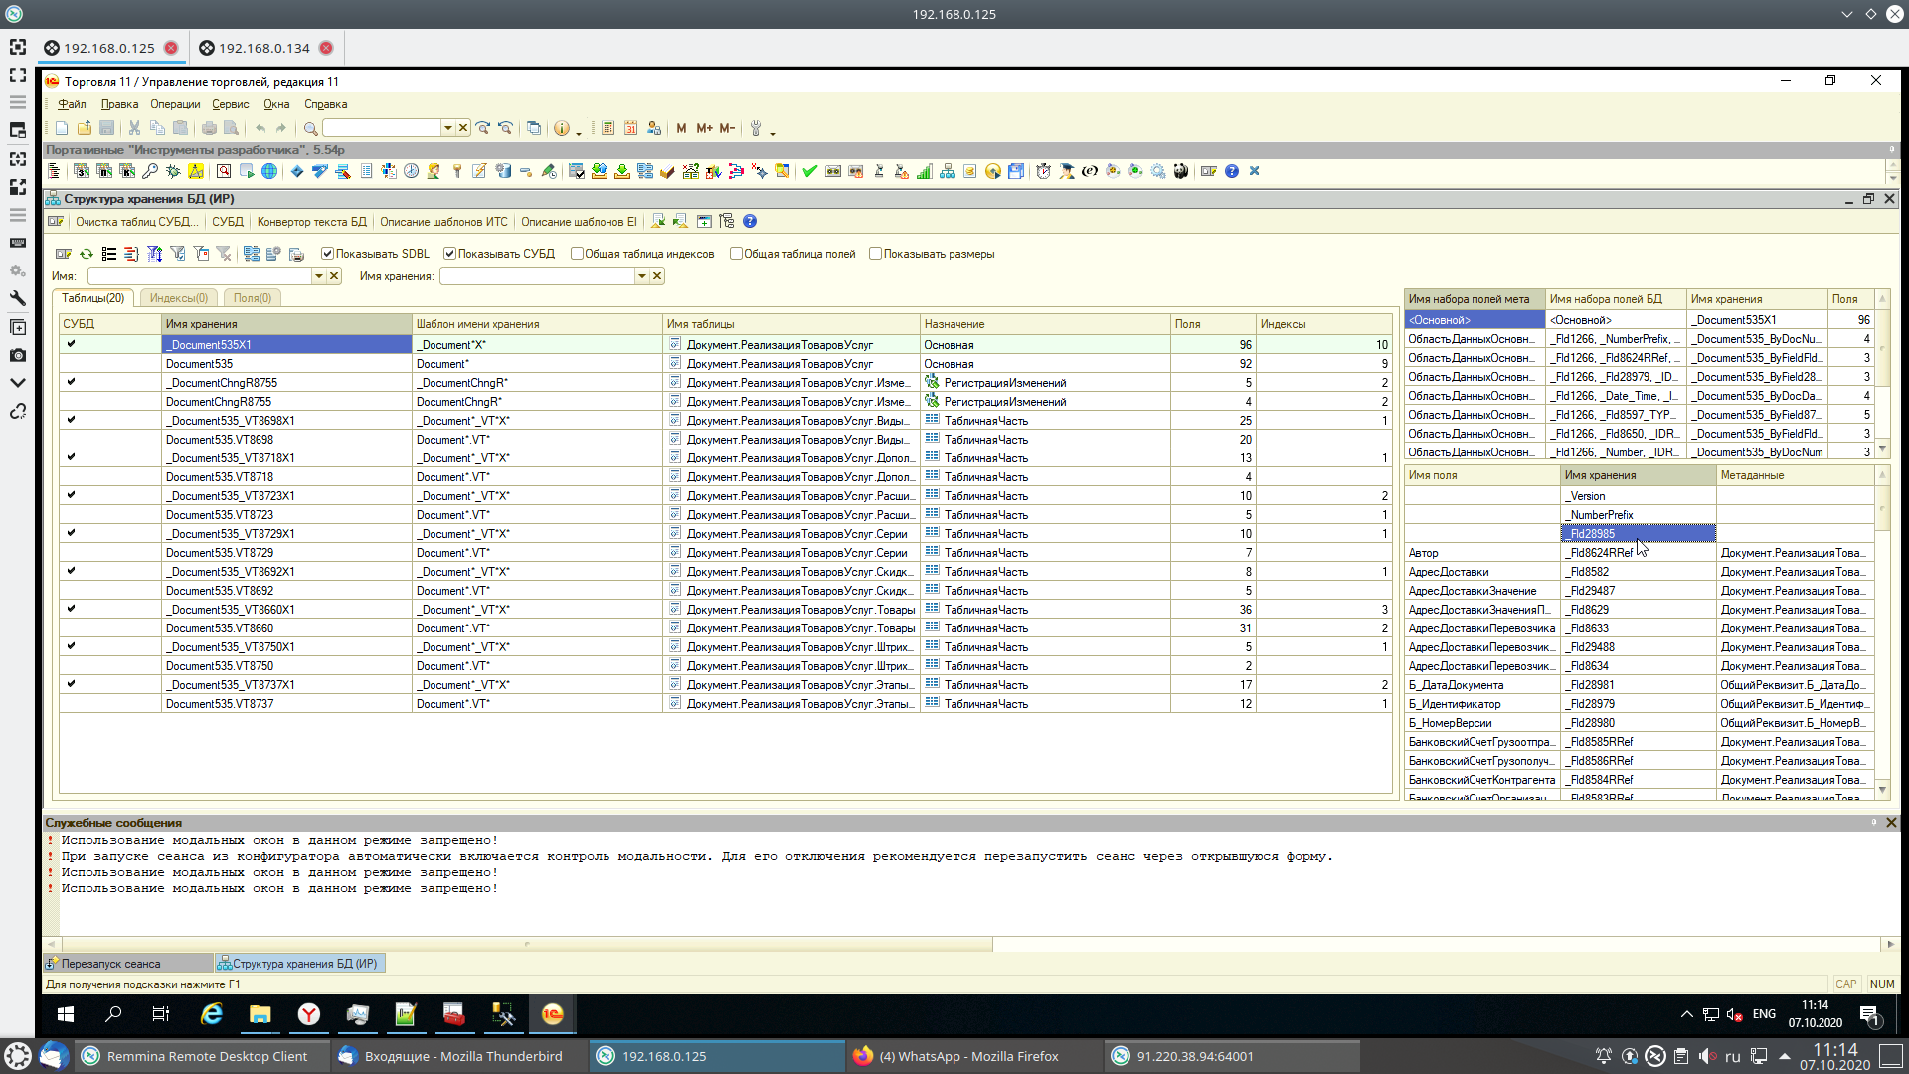
Task: Expand the main toolbar search field dropdown
Action: (447, 128)
